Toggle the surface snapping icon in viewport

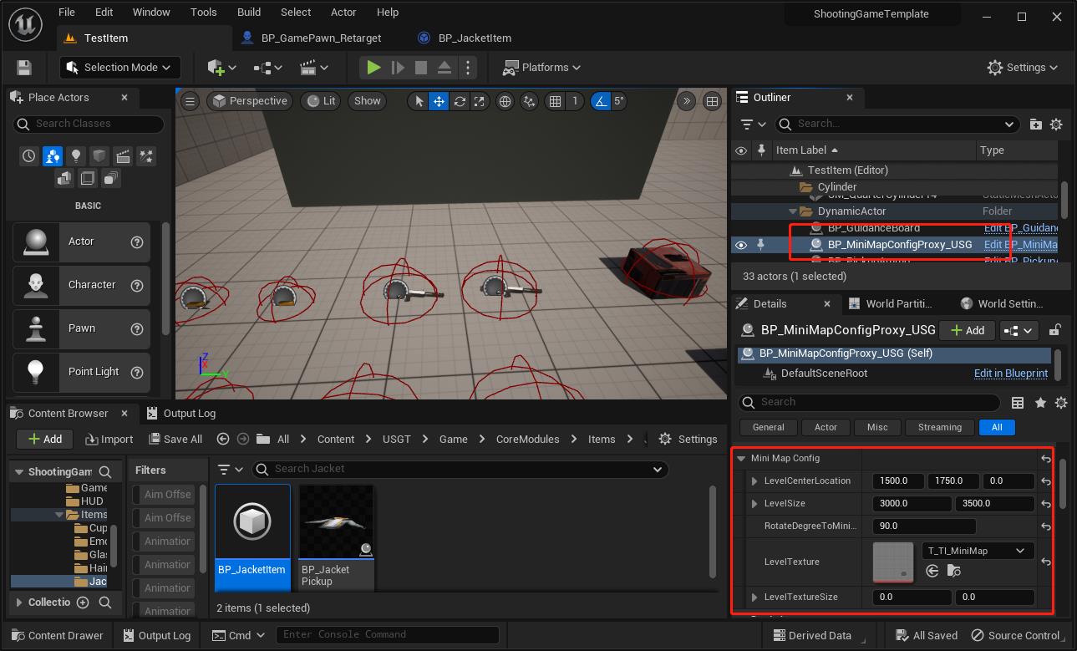click(529, 101)
